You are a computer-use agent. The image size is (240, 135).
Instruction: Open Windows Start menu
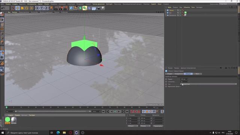pyautogui.click(x=3, y=132)
